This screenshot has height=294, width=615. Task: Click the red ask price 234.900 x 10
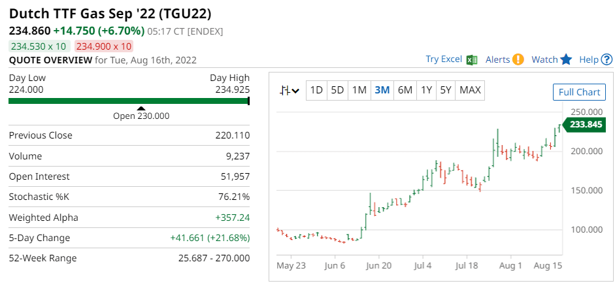[104, 46]
